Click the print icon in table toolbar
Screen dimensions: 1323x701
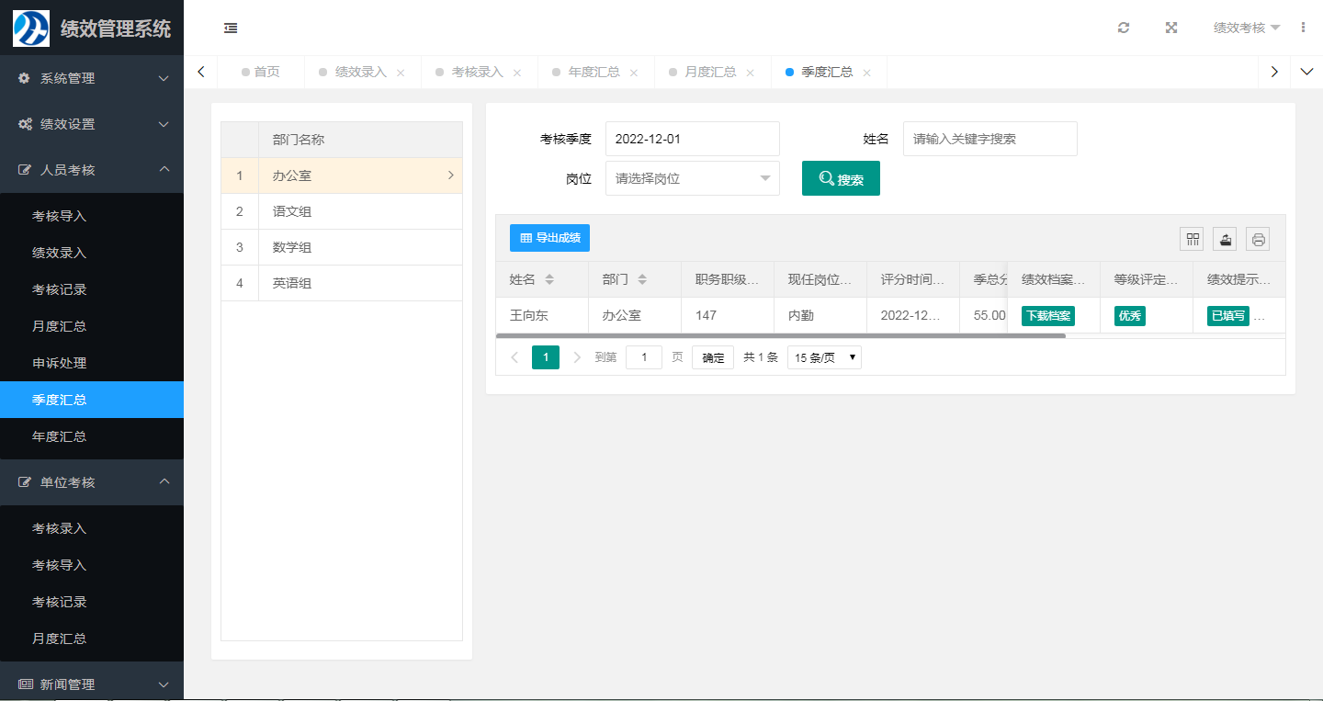point(1258,239)
